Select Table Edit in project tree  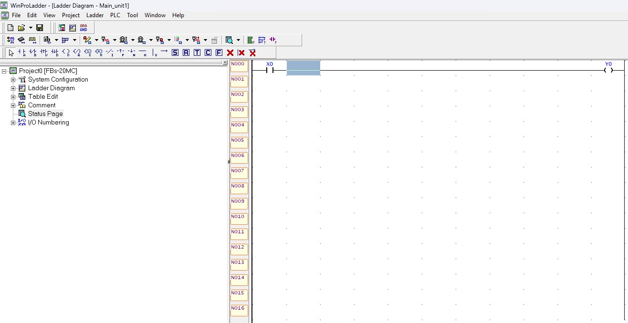coord(43,97)
